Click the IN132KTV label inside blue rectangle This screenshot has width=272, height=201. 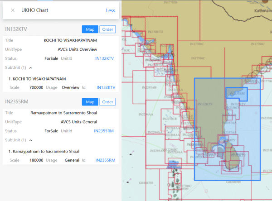point(206,105)
